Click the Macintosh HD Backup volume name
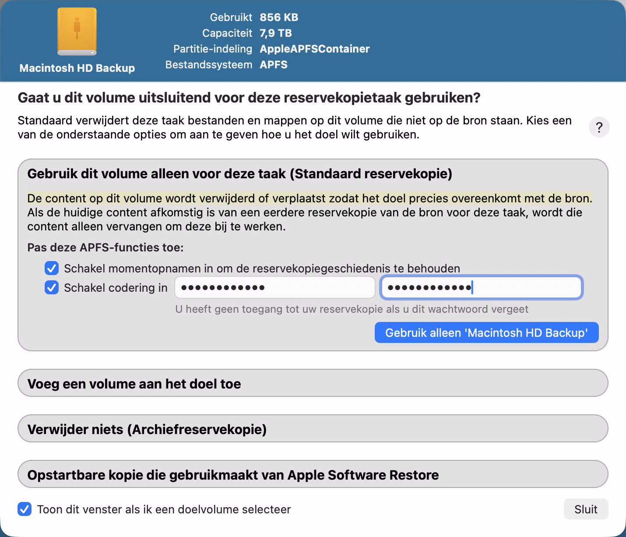Viewport: 626px width, 537px height. (77, 68)
